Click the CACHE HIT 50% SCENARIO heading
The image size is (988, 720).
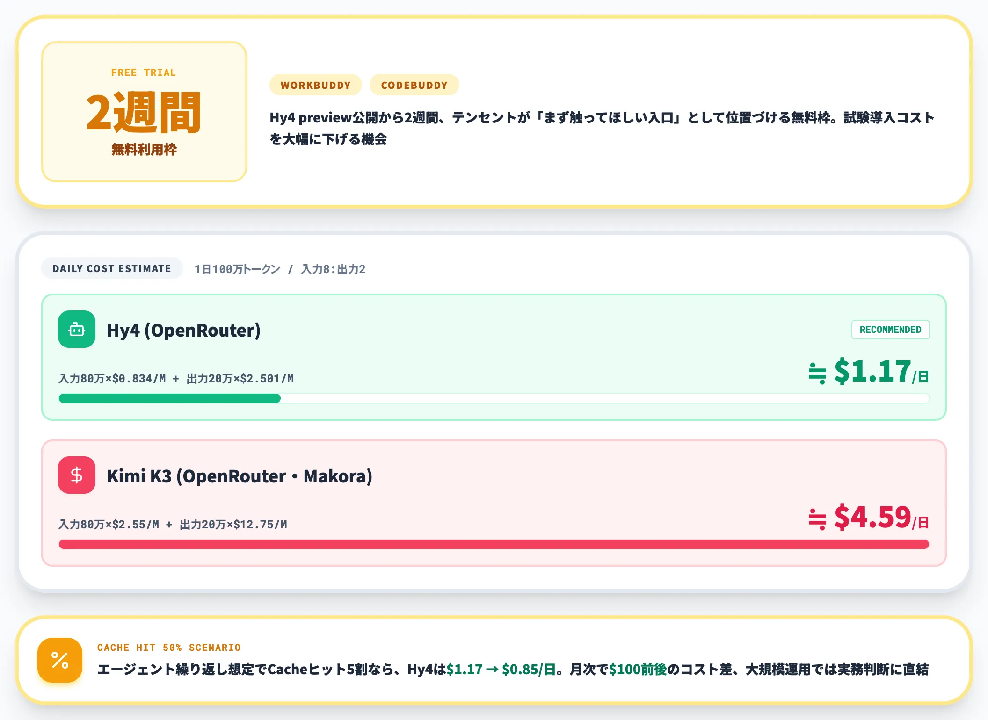point(169,648)
